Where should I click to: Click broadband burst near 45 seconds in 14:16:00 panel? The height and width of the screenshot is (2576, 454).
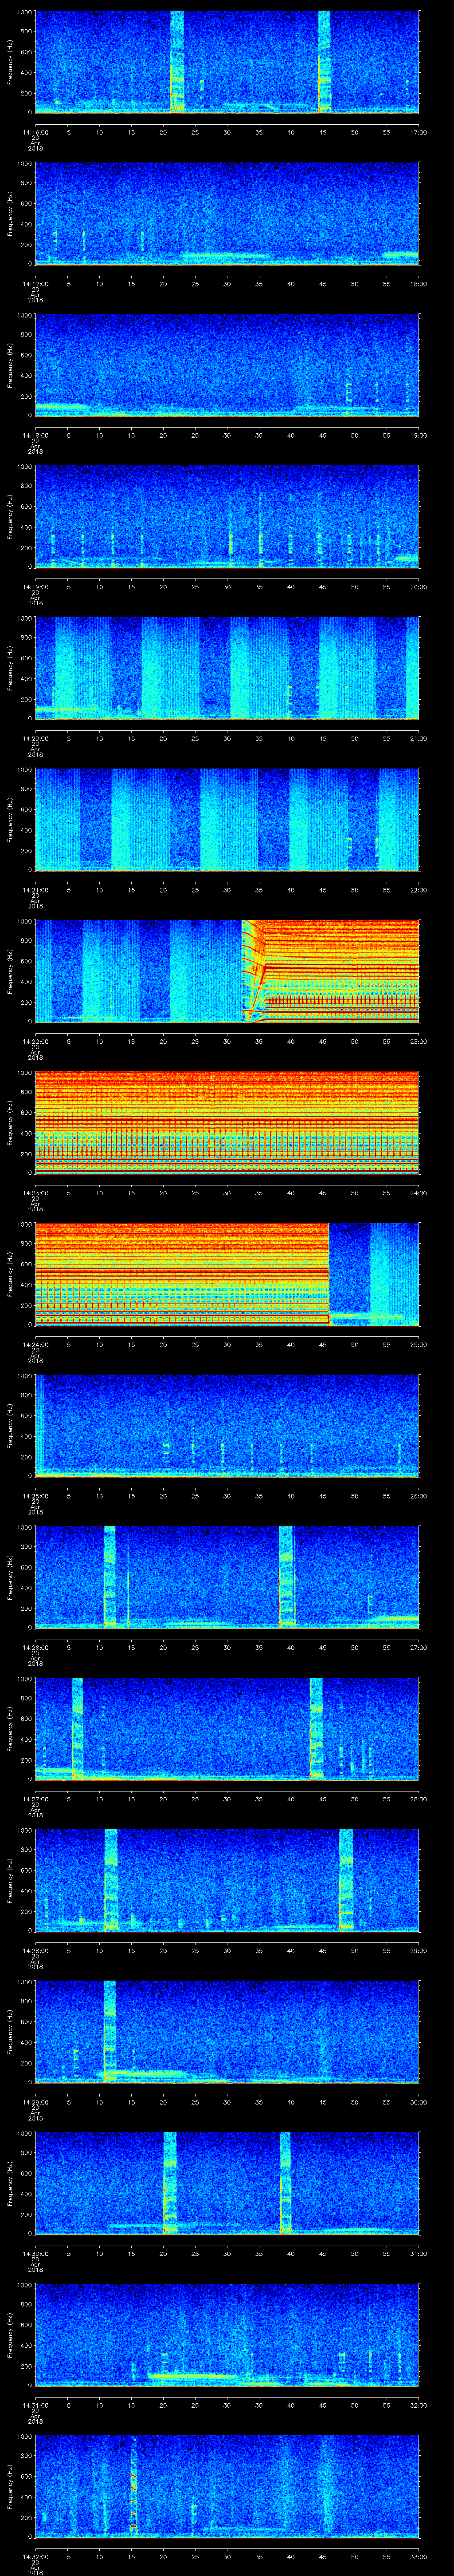[324, 60]
